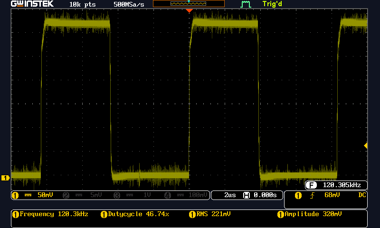This screenshot has width=380, height=228.
Task: Select the channel 1 indicator in channel bar
Action: (15, 195)
